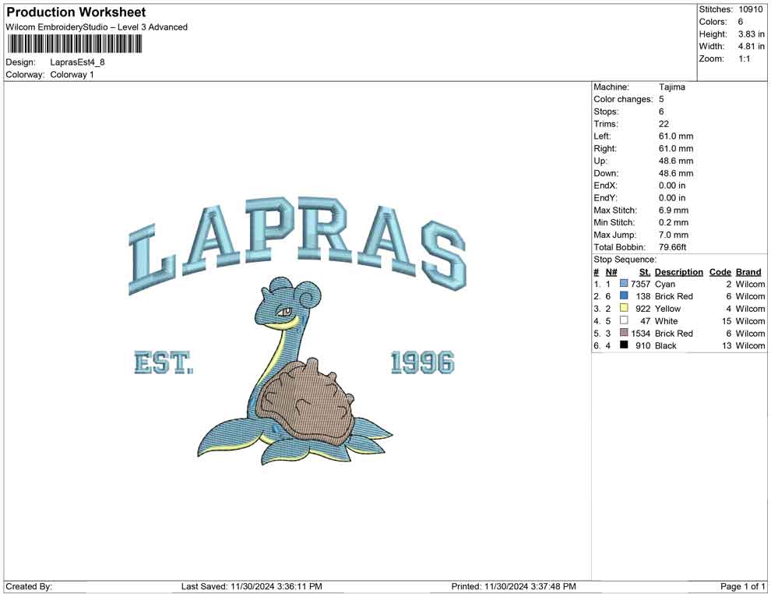Click the 'Yellow' description text

tap(667, 309)
